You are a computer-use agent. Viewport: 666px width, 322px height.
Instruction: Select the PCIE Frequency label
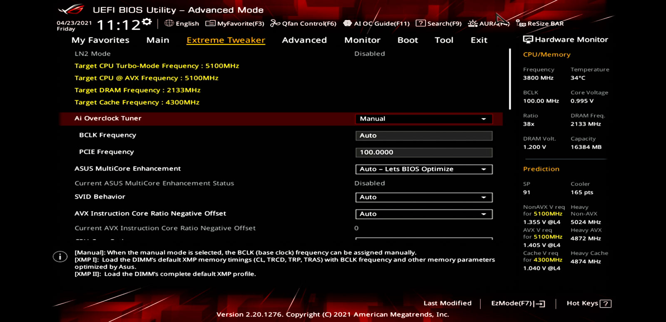click(x=107, y=152)
